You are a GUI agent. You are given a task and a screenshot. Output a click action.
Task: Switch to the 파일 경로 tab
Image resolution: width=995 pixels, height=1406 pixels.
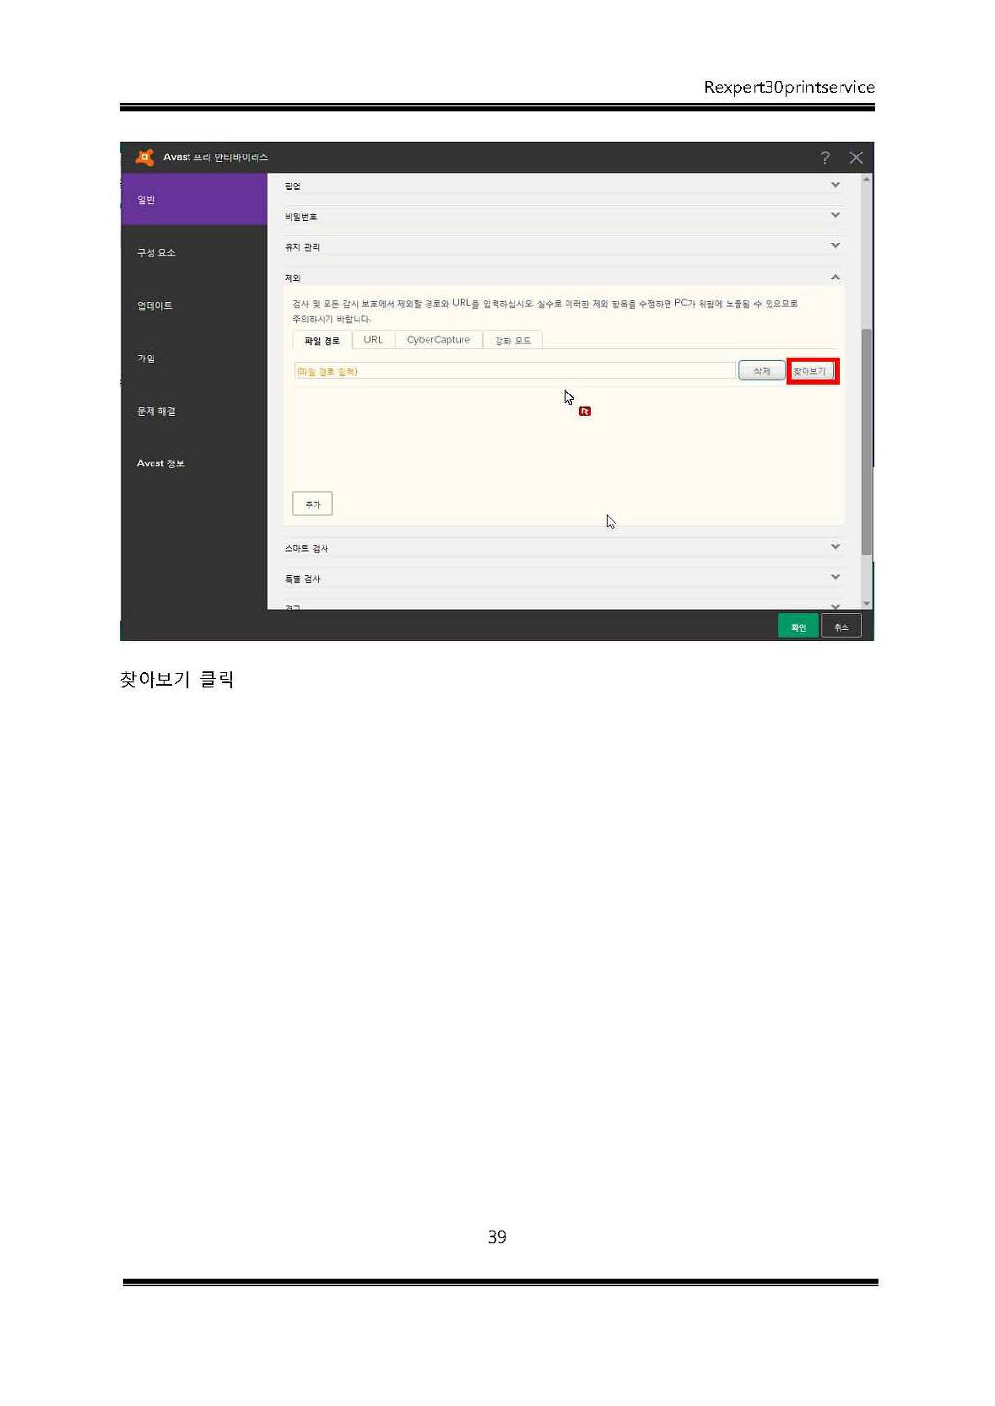(x=322, y=340)
